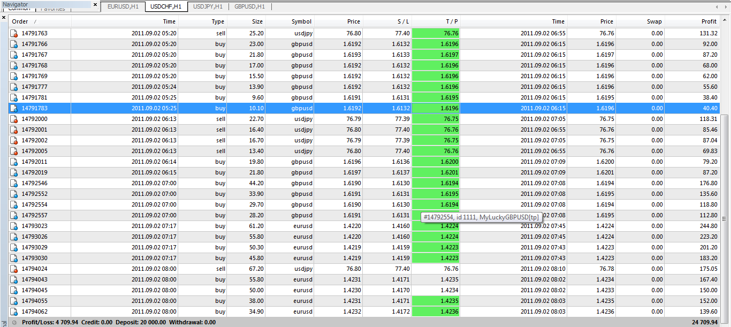Click the trade icon beside order 14792546
The image size is (731, 327).
click(14, 183)
